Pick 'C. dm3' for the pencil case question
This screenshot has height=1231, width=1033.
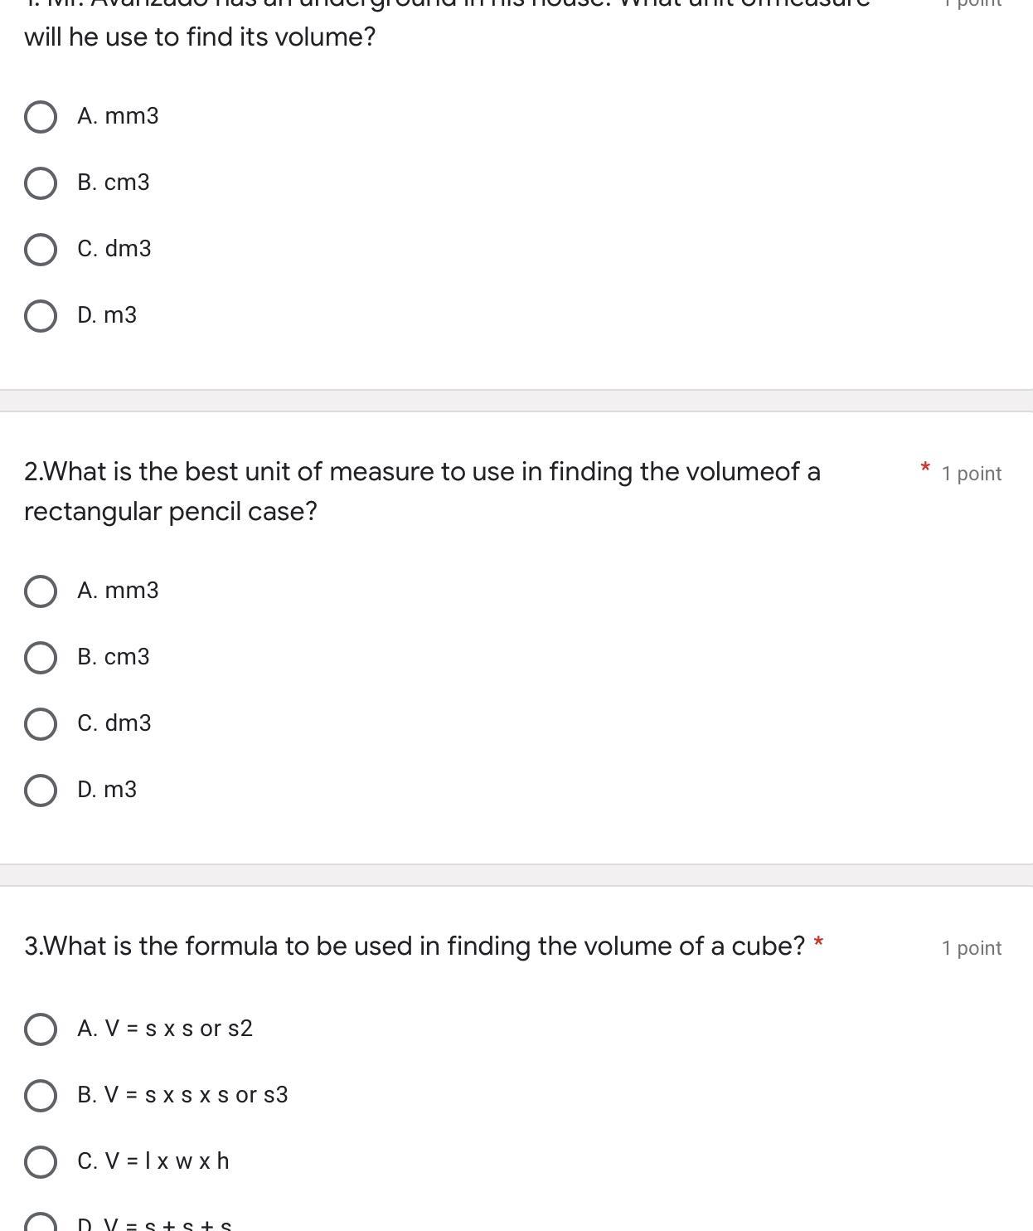point(41,724)
